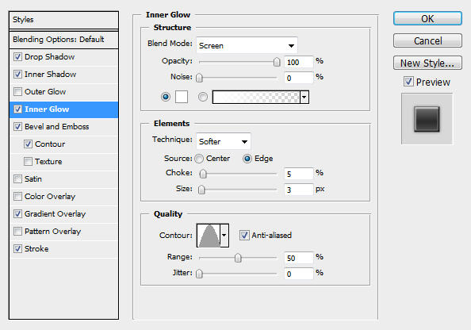Select the Color Overlay style entry
The height and width of the screenshot is (330, 471).
point(50,196)
